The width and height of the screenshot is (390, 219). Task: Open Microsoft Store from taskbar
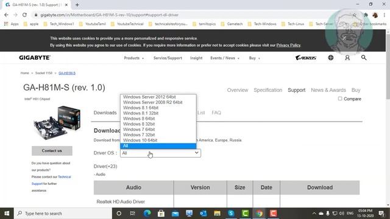coord(161,214)
